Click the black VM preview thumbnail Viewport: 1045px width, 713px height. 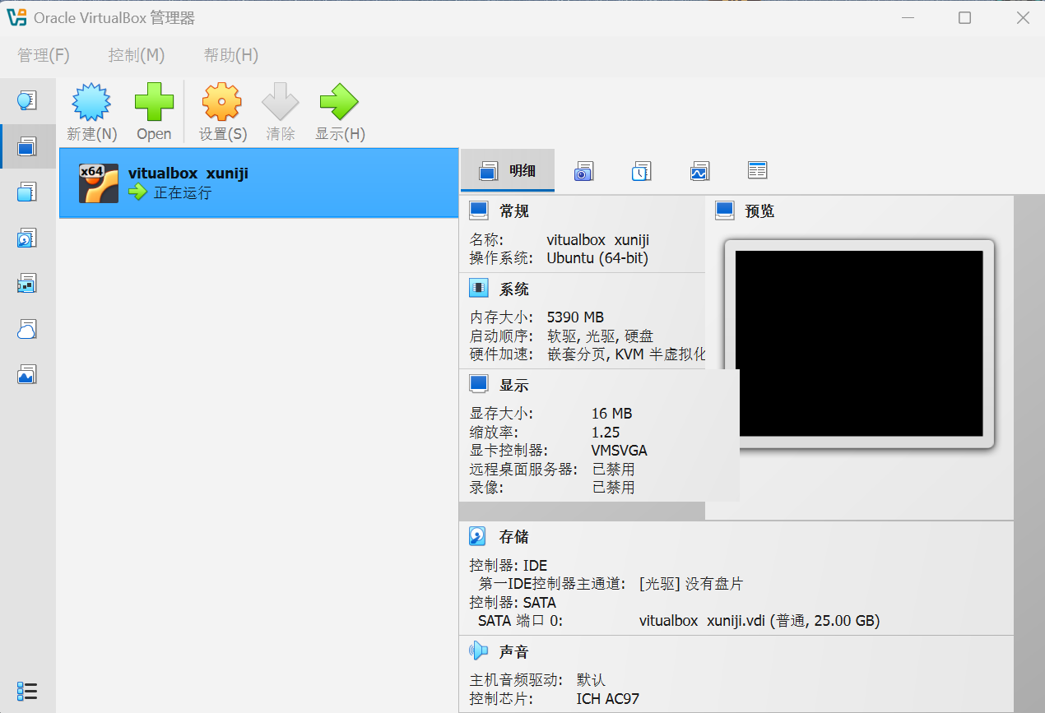pos(859,344)
